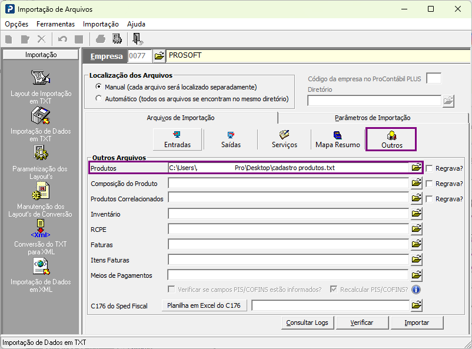The width and height of the screenshot is (472, 349).
Task: Browse file for C176 do Sped Fiscal
Action: (417, 305)
